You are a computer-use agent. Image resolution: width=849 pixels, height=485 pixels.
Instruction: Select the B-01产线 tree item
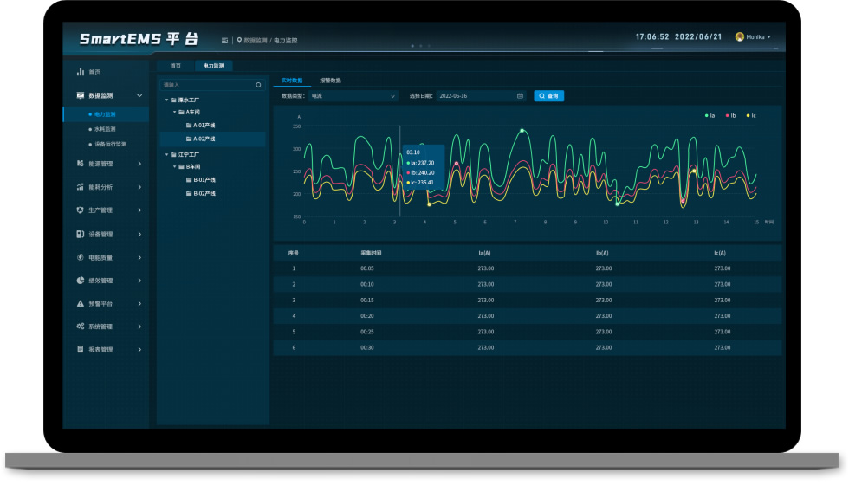tap(204, 180)
